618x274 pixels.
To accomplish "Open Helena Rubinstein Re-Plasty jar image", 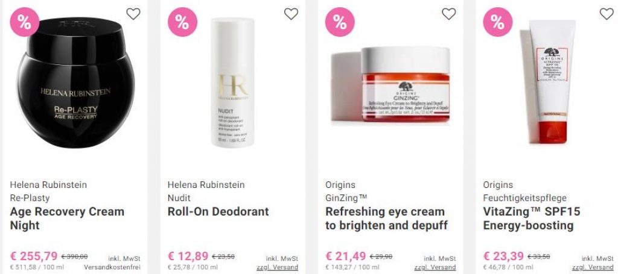I will click(76, 83).
